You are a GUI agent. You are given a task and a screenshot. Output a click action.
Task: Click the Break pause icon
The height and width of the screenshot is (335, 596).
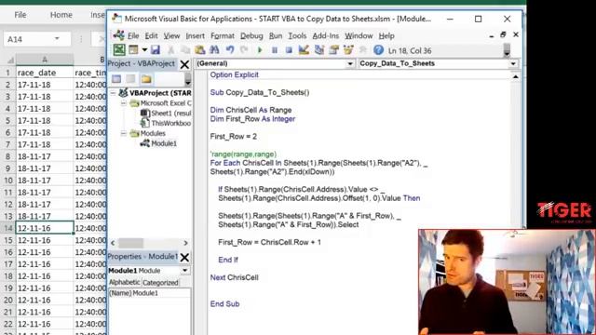click(x=275, y=50)
